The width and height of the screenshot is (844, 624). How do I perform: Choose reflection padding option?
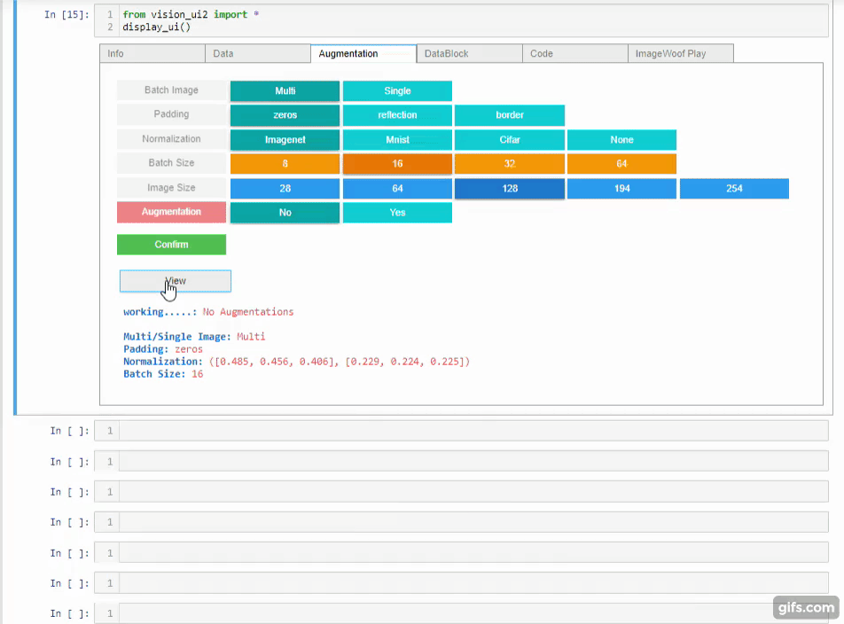tap(397, 115)
